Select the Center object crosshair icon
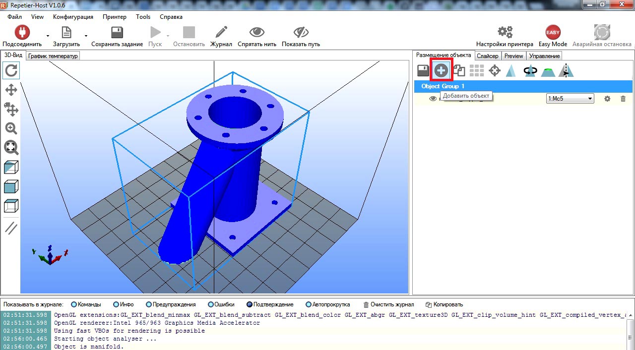 click(495, 70)
